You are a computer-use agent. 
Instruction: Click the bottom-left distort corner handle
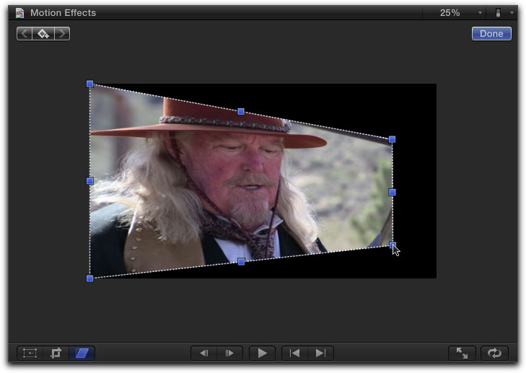[89, 278]
